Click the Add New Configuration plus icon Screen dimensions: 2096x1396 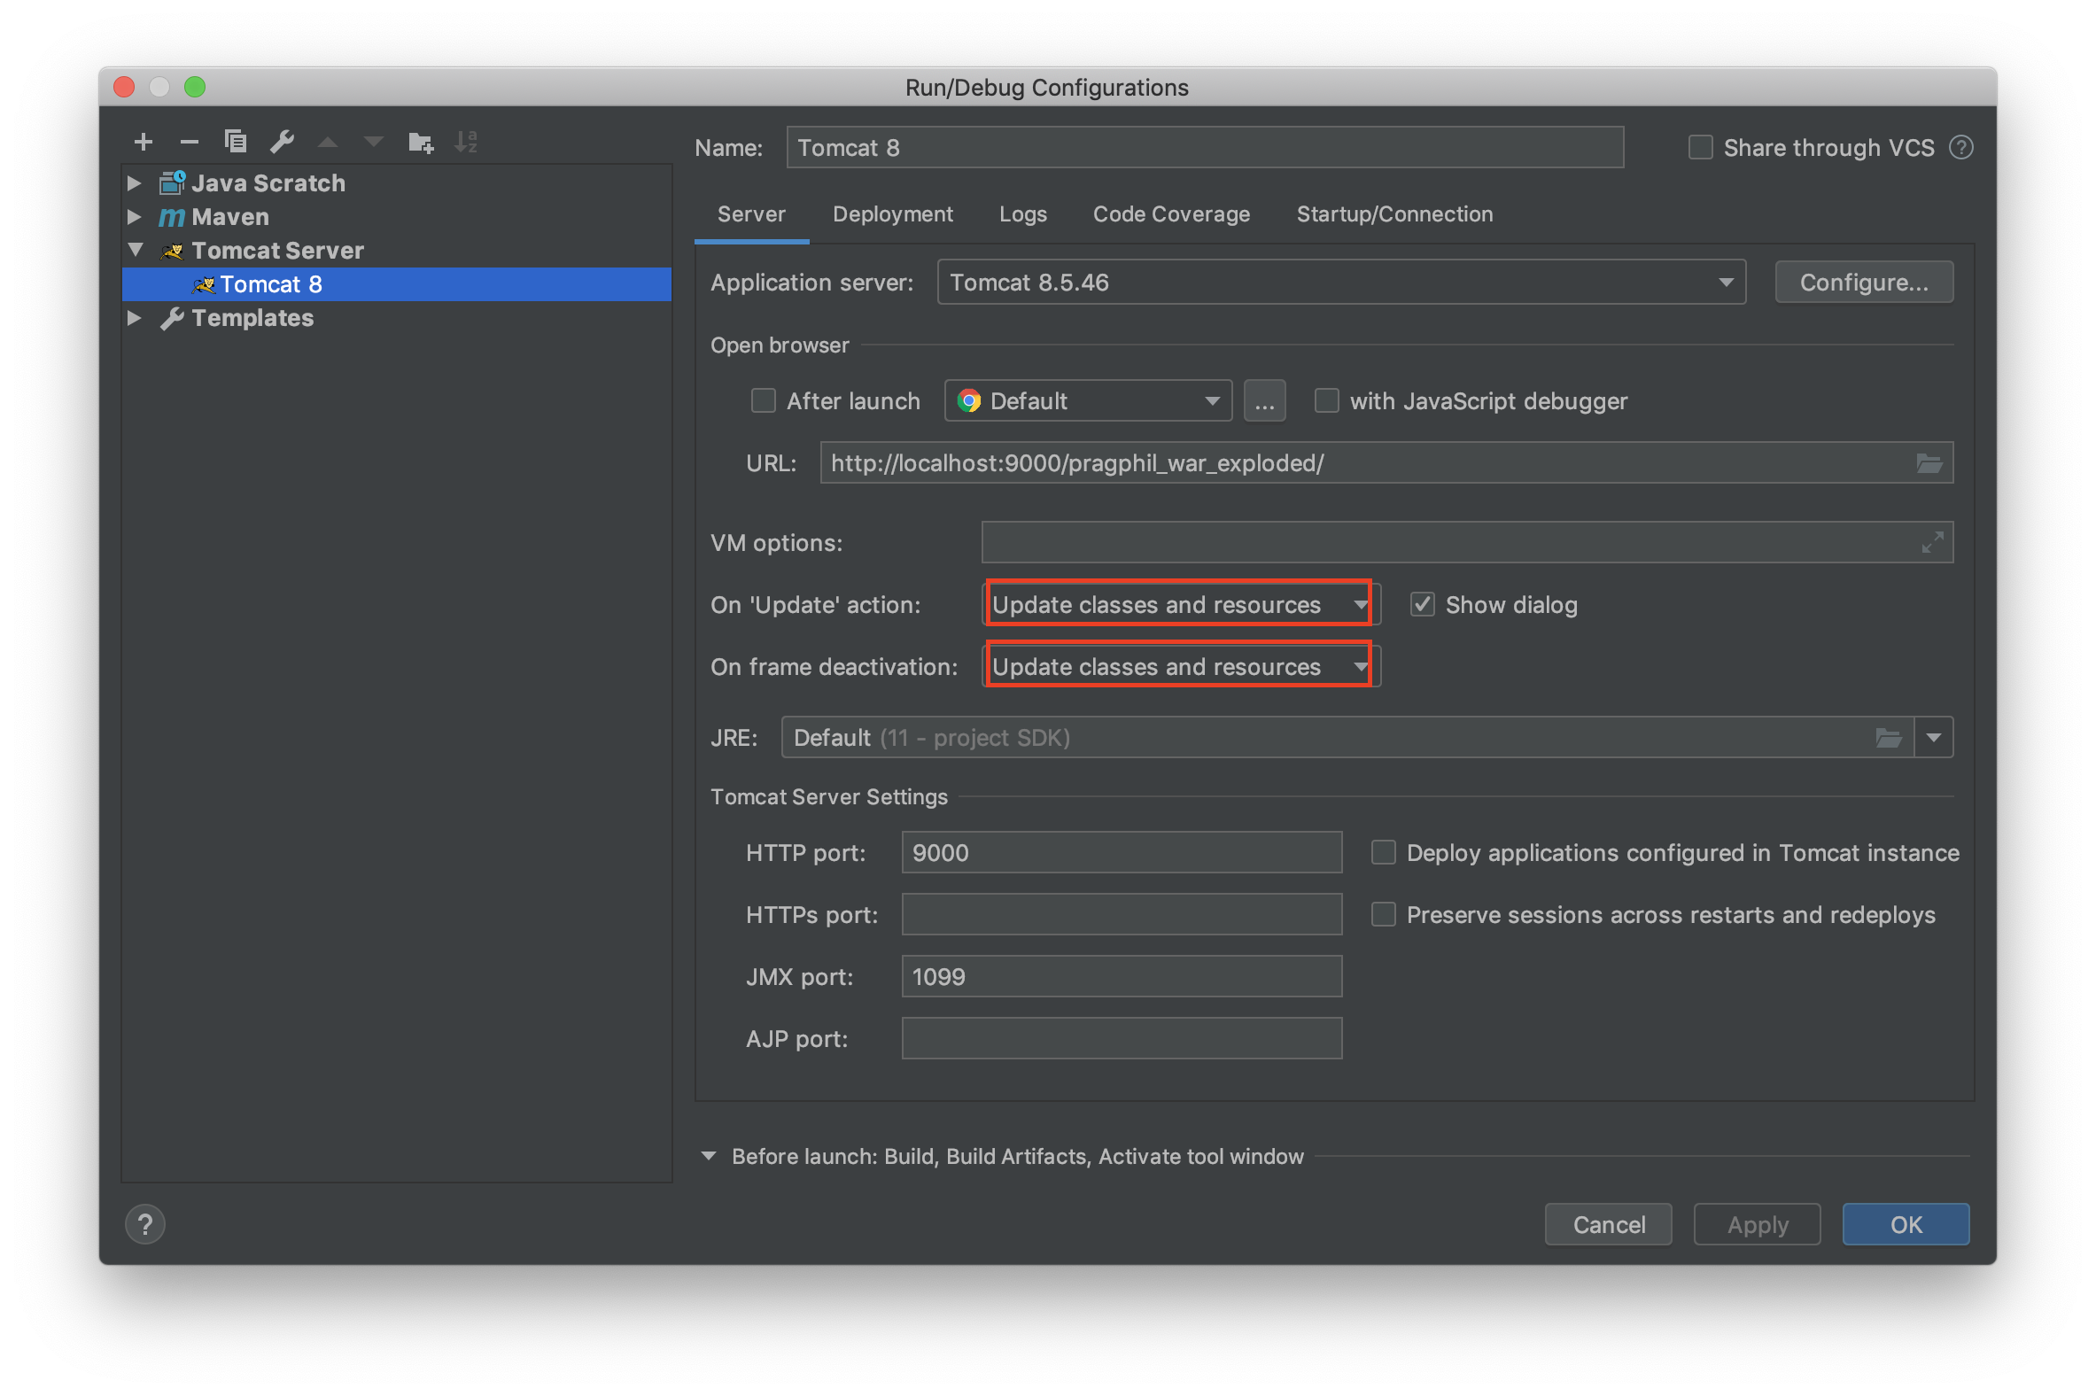pyautogui.click(x=144, y=142)
